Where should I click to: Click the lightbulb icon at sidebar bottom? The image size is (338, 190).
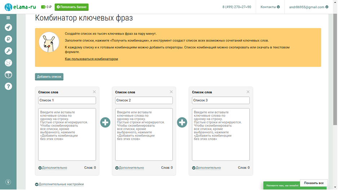8,182
